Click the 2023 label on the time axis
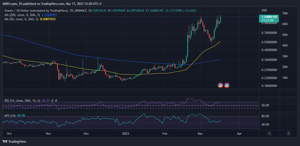The width and height of the screenshot is (300, 146). pos(126,134)
